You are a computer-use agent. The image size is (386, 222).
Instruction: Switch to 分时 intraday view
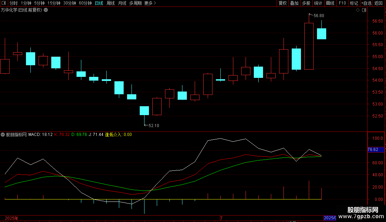pyautogui.click(x=14, y=3)
